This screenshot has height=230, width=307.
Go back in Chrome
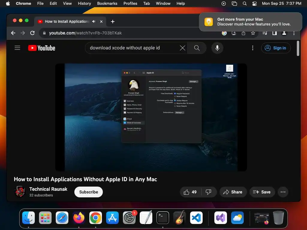tap(13, 33)
